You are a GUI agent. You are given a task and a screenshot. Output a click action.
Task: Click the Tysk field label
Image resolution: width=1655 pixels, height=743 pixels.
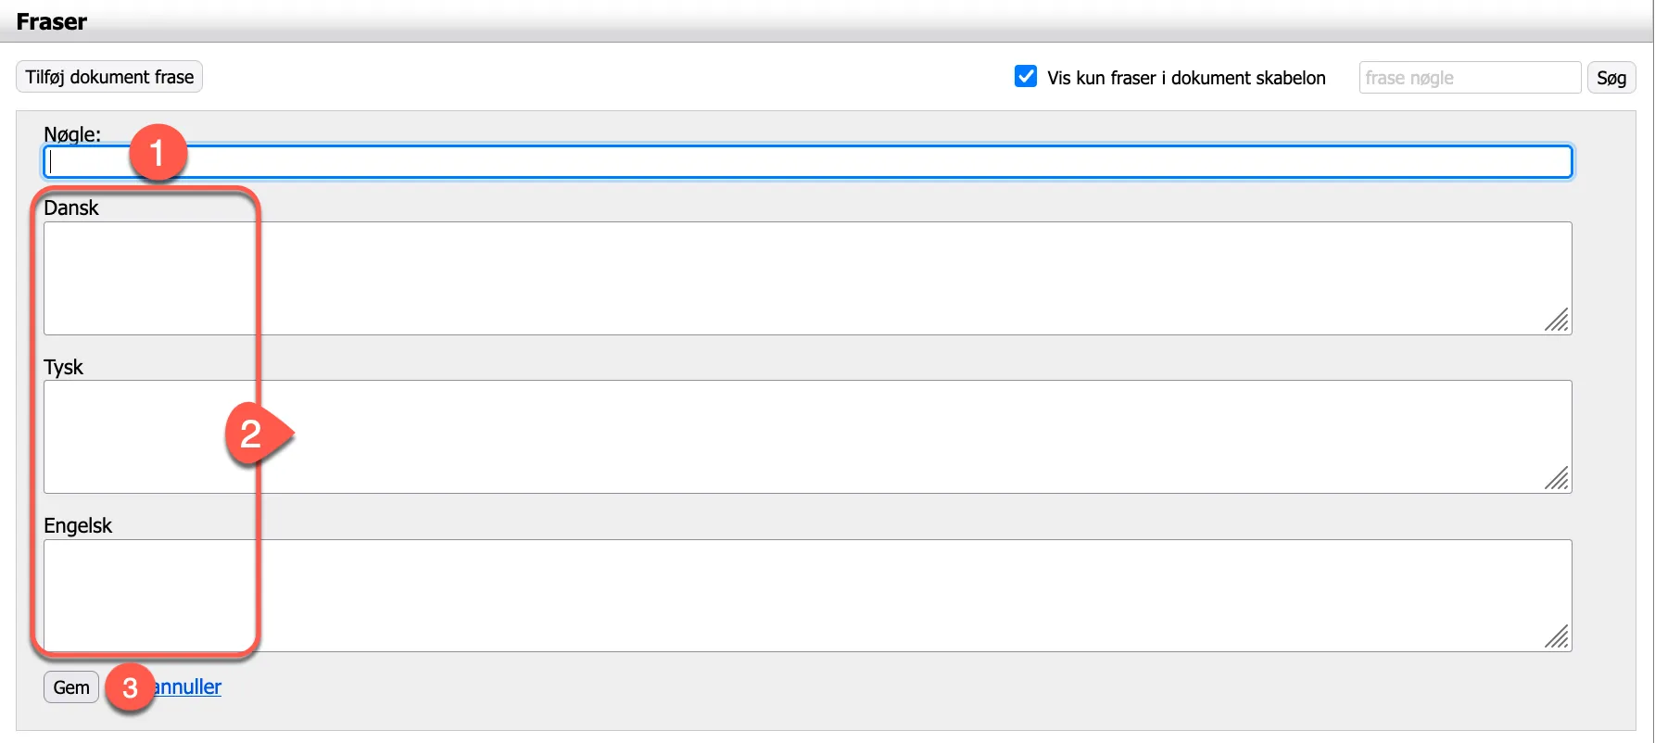[x=63, y=368]
